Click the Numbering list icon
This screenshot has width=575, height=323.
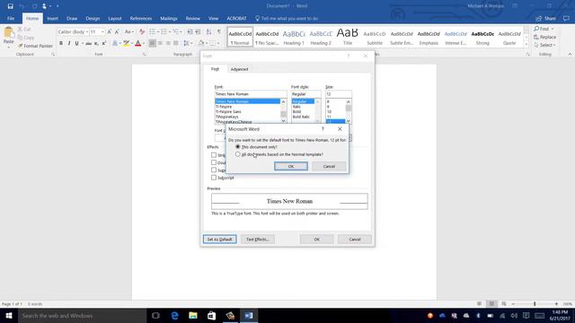point(164,32)
